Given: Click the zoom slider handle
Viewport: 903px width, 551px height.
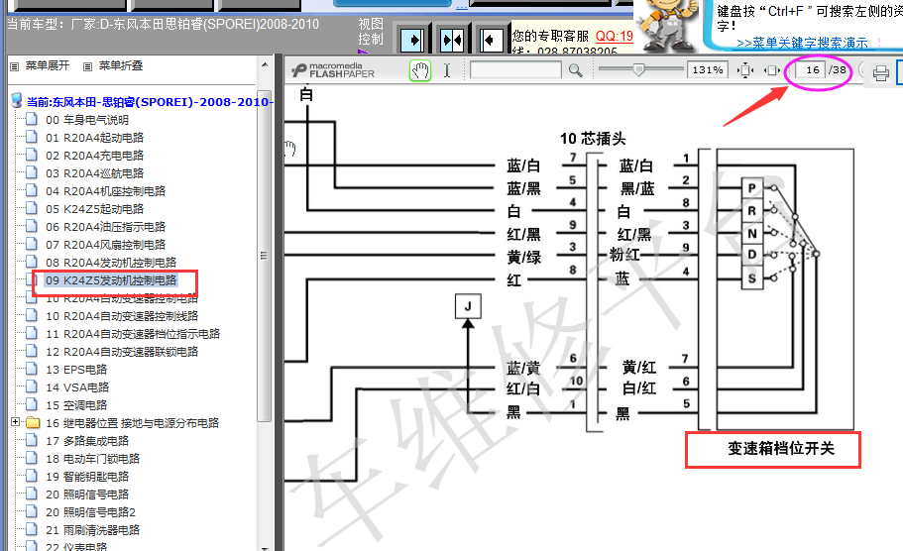Looking at the screenshot, I should pos(638,69).
